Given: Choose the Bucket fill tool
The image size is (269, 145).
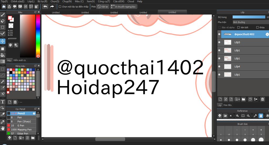Looking at the screenshot, I should click(3, 55).
